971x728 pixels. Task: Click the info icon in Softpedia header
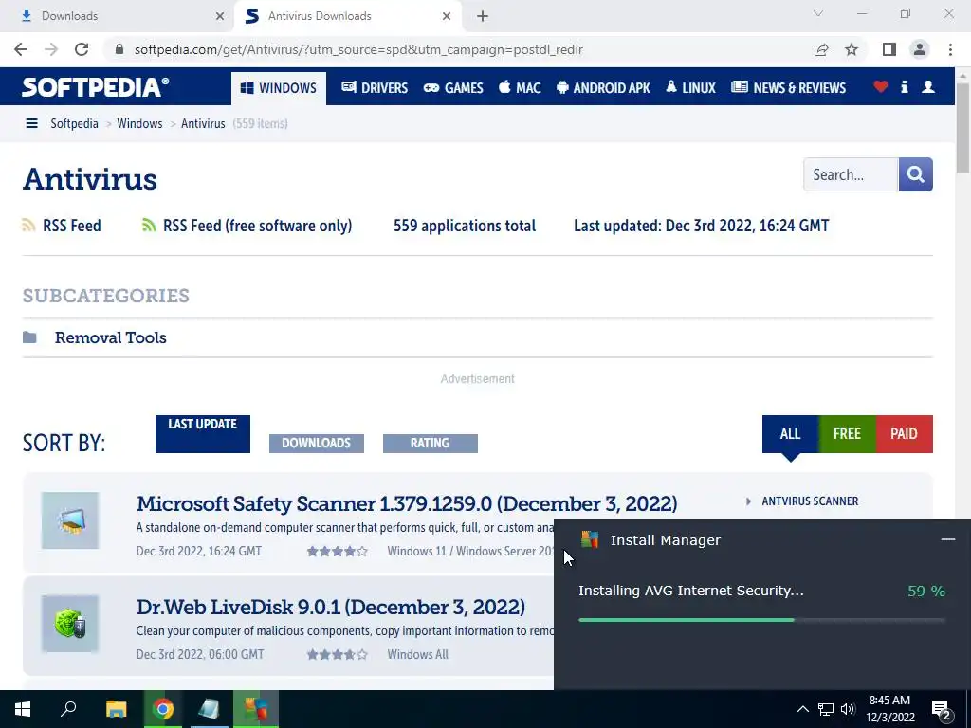(904, 87)
